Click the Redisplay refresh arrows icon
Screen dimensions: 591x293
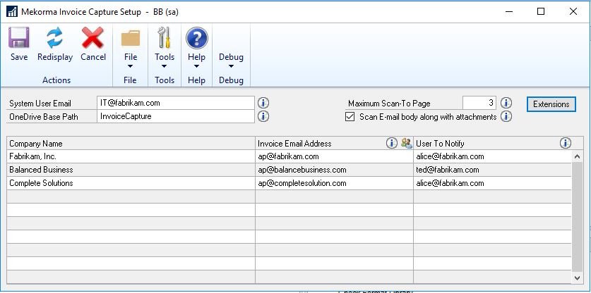click(55, 37)
